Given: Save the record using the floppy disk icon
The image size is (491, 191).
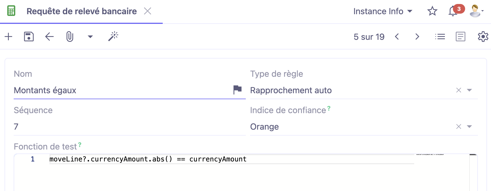Looking at the screenshot, I should [28, 36].
